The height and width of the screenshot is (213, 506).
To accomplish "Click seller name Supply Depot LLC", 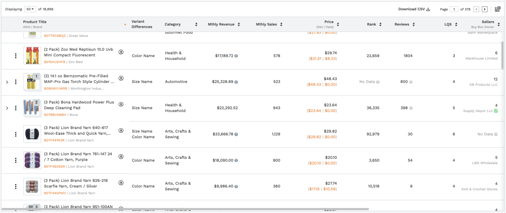I will (478, 111).
